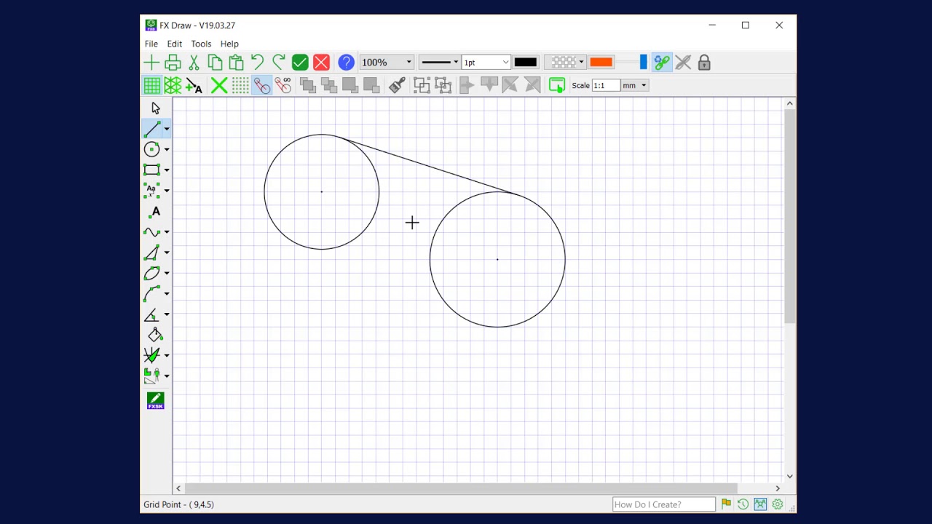The width and height of the screenshot is (932, 524).
Task: Click the green X delete icon
Action: [218, 86]
